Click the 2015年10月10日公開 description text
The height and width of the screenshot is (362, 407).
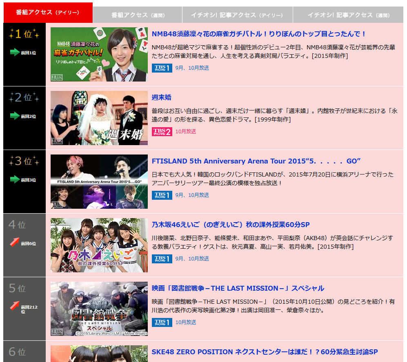tap(274, 306)
